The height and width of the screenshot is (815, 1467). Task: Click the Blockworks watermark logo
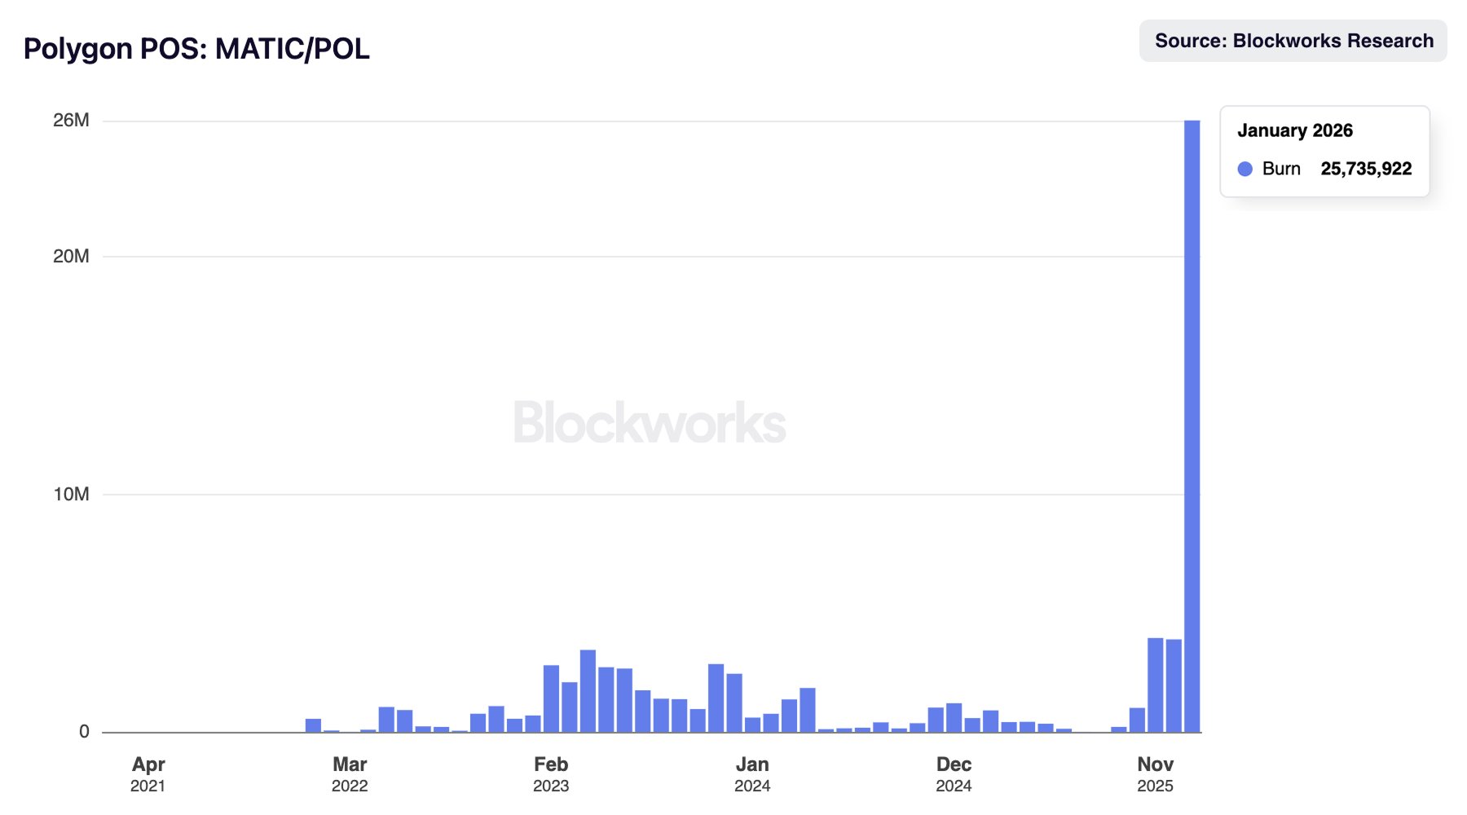pos(650,423)
